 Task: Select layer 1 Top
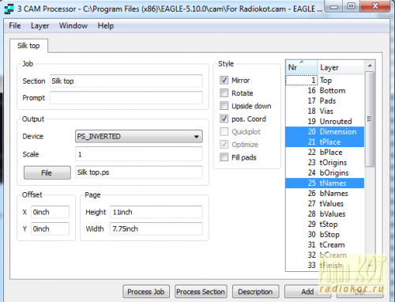[x=325, y=80]
